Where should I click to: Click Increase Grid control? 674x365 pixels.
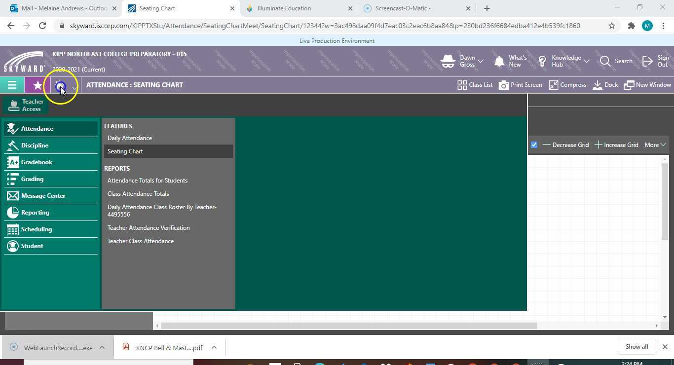click(x=617, y=145)
